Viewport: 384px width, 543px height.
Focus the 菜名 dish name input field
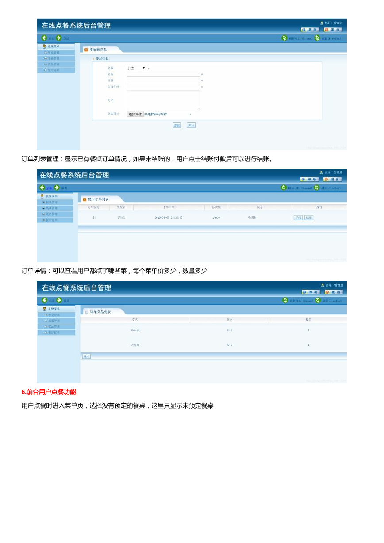(x=163, y=74)
